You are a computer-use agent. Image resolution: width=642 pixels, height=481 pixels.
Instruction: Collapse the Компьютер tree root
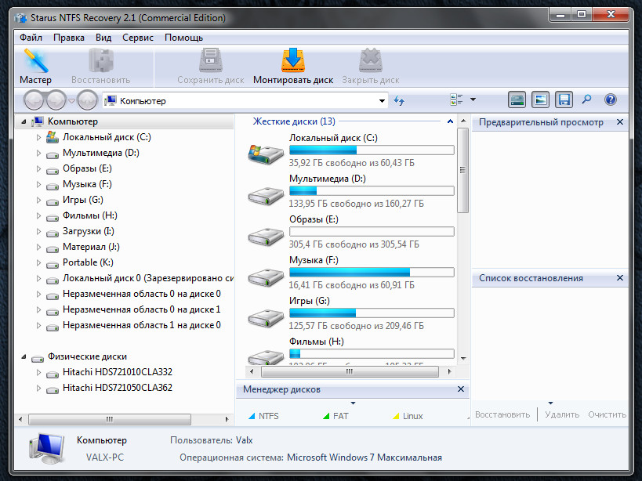click(x=24, y=121)
